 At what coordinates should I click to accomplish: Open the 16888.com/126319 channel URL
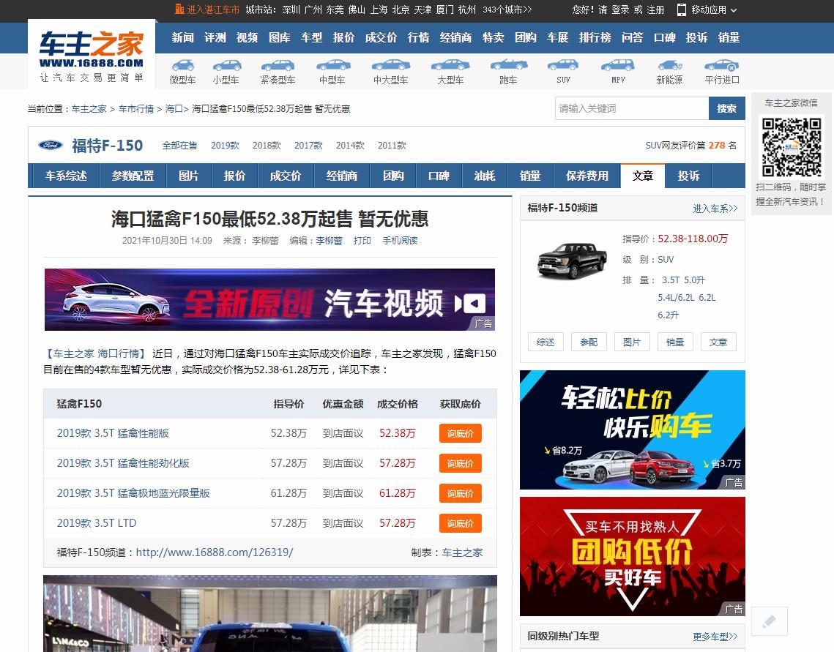pos(215,552)
